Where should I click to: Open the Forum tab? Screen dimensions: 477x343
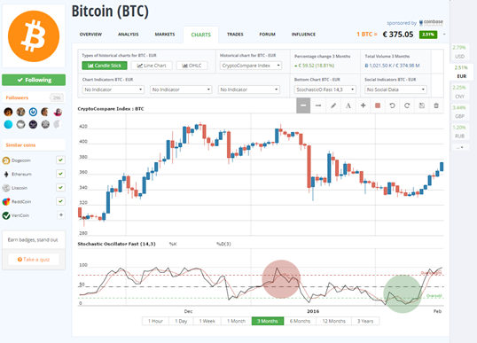click(267, 35)
